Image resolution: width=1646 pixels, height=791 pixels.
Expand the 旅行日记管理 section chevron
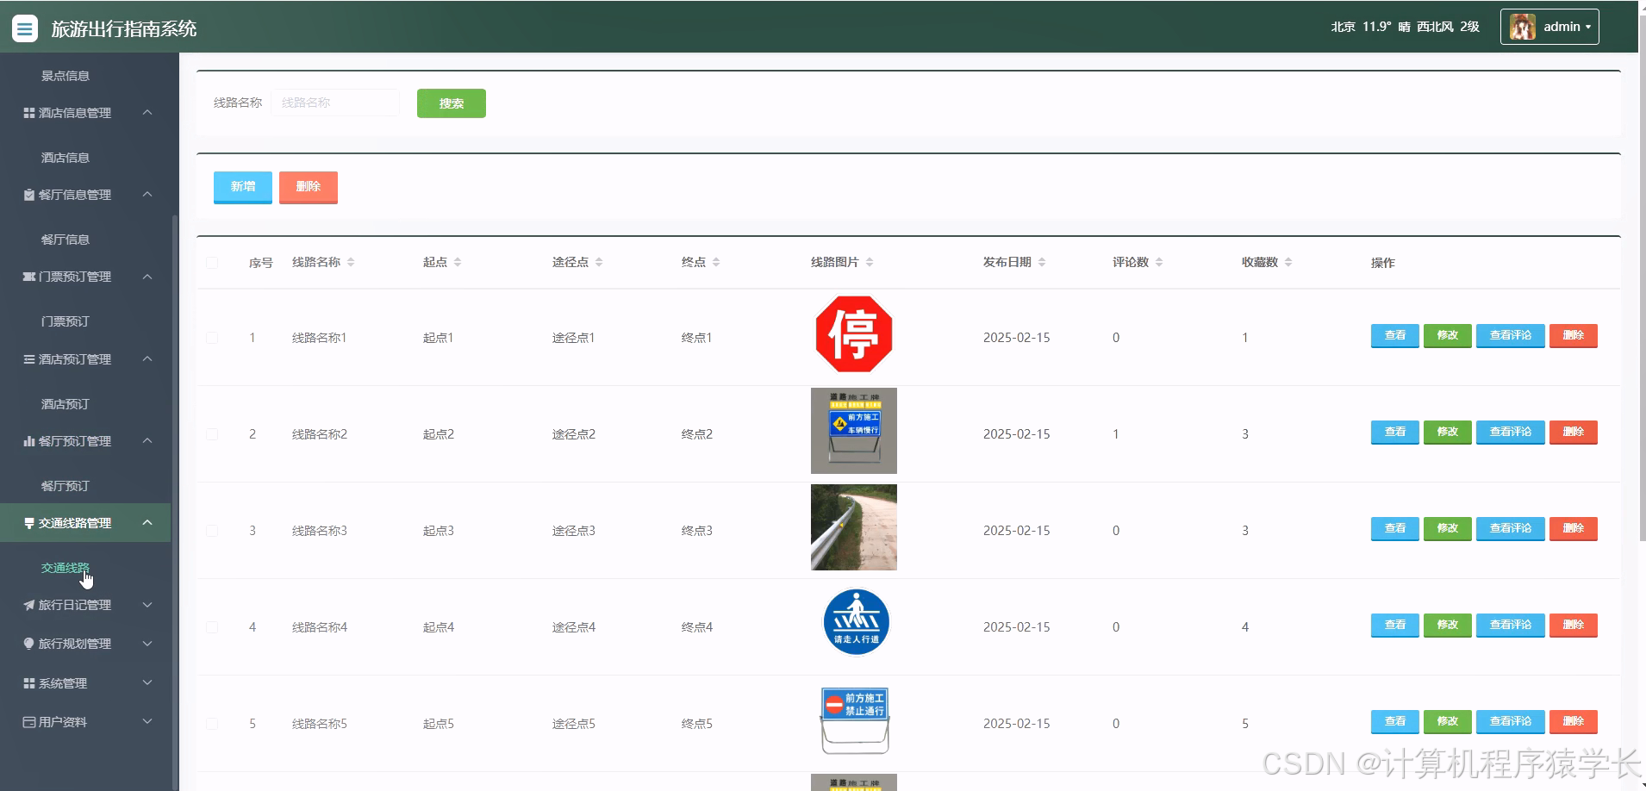coord(147,605)
